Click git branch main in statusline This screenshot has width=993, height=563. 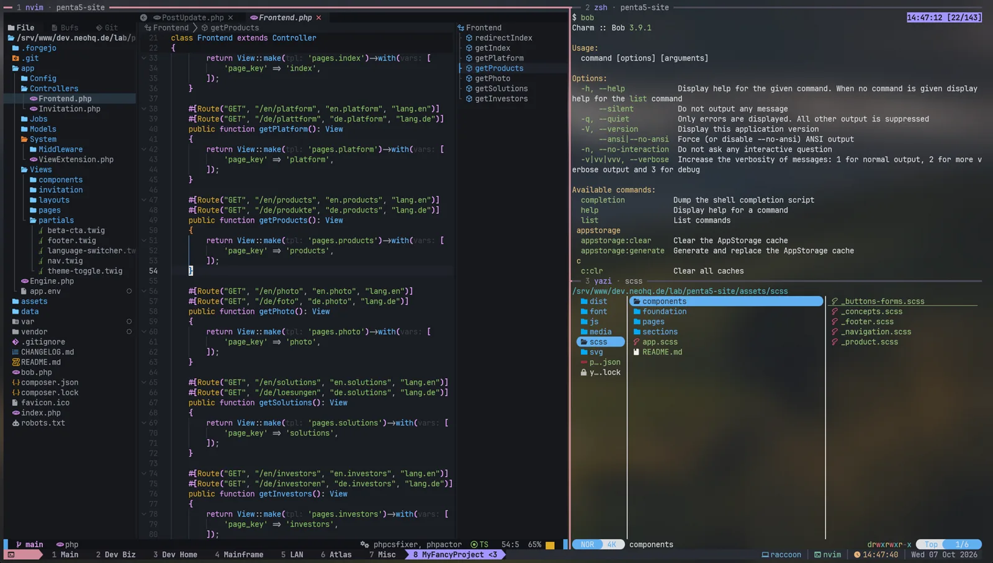(29, 544)
